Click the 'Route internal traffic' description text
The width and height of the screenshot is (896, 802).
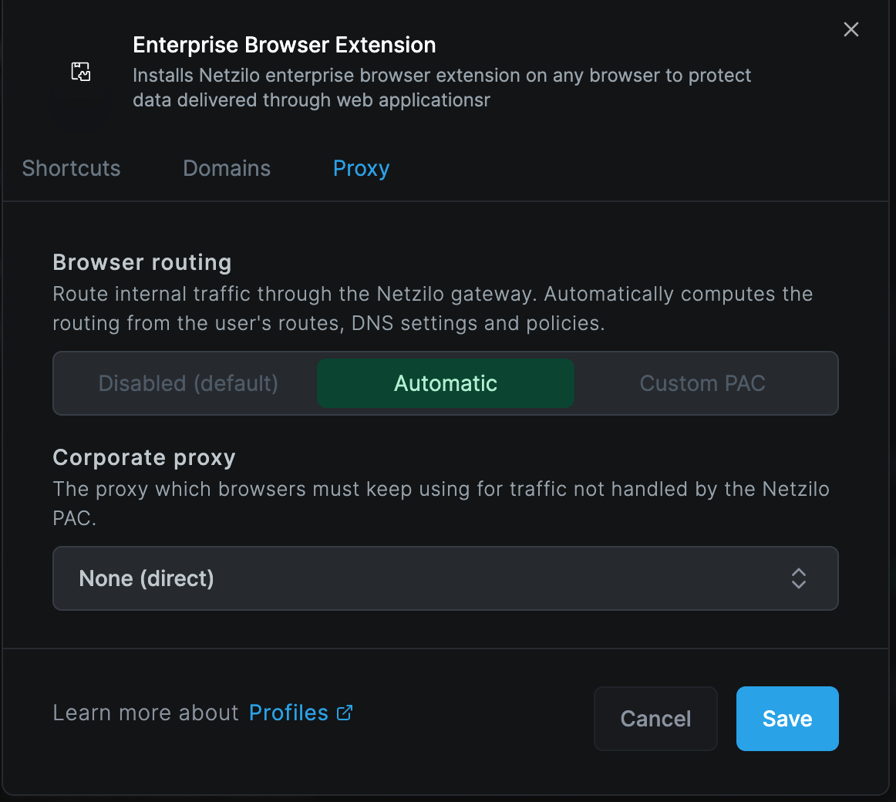point(433,308)
